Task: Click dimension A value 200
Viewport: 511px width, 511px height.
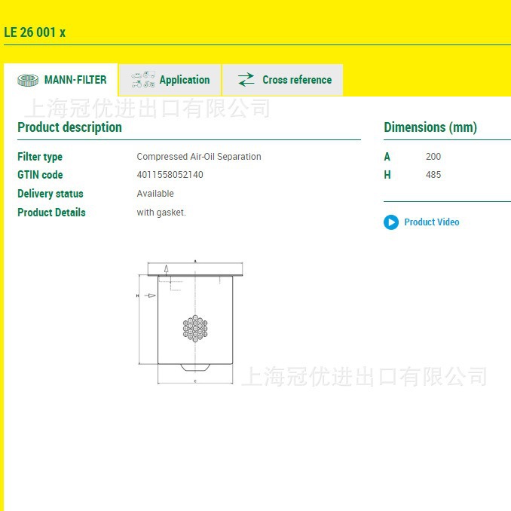Action: pos(433,157)
